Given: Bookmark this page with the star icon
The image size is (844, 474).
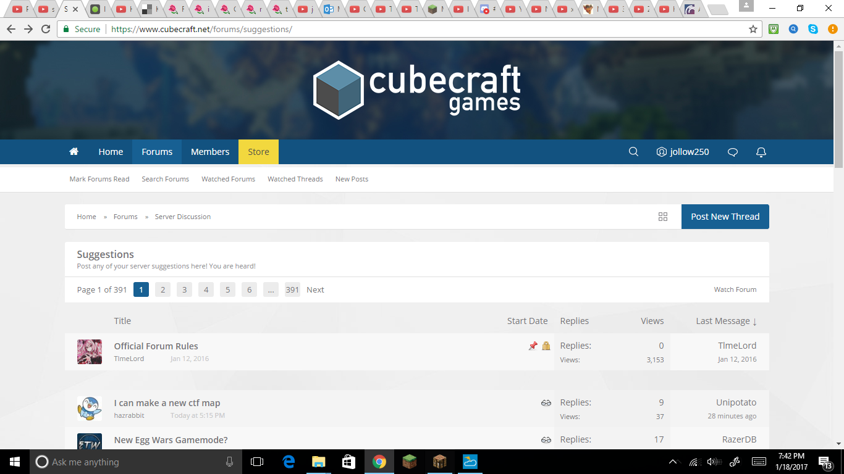Looking at the screenshot, I should (x=753, y=29).
